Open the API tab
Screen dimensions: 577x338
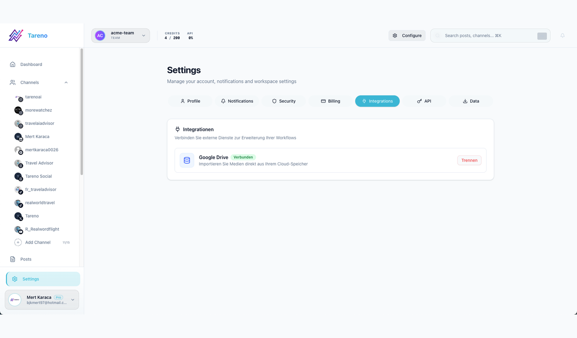point(424,101)
